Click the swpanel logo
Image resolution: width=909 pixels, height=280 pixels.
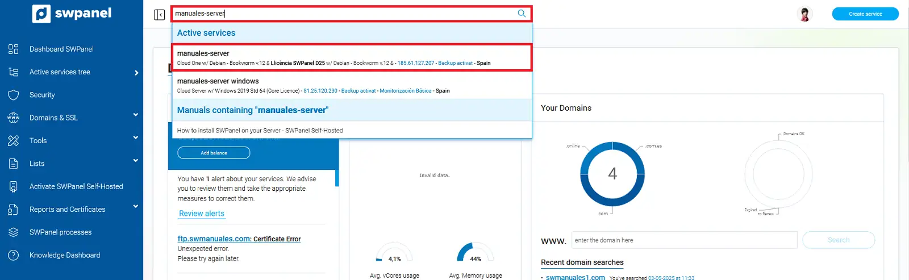tap(72, 14)
